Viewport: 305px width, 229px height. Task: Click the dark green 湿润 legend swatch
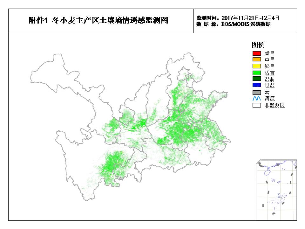[x=257, y=79]
